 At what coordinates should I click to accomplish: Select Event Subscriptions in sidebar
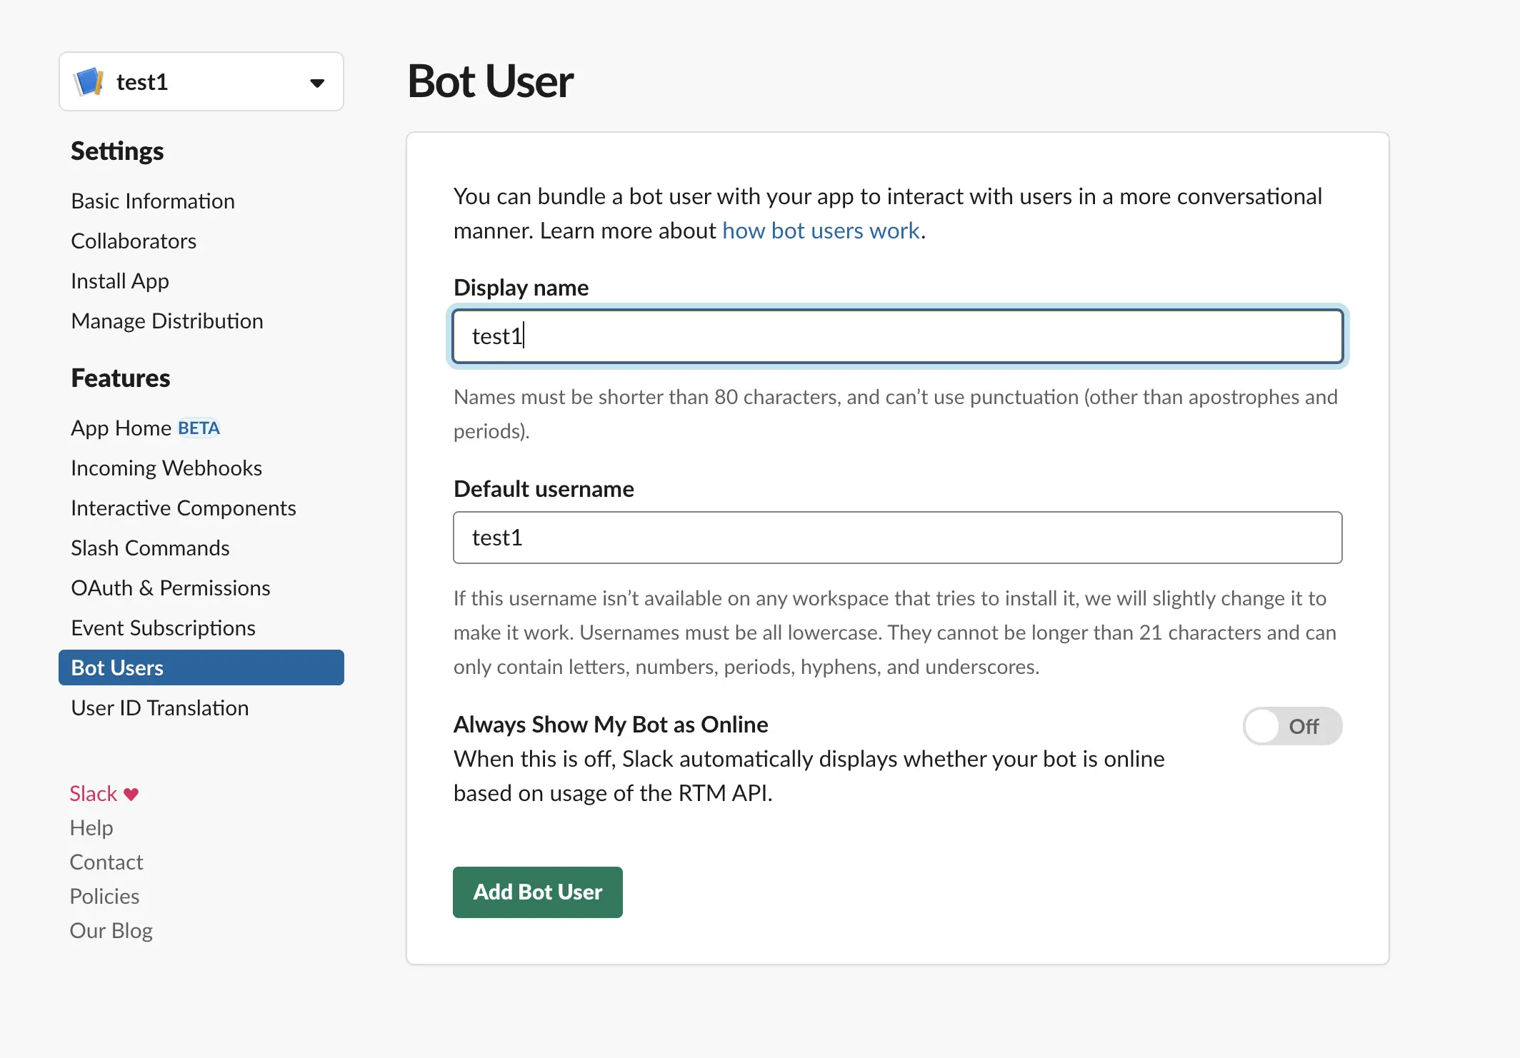pos(164,628)
